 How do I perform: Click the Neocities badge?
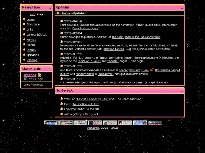point(155,122)
